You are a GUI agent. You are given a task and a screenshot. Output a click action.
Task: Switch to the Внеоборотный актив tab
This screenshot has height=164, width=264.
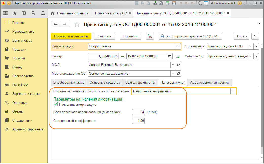(x=69, y=82)
